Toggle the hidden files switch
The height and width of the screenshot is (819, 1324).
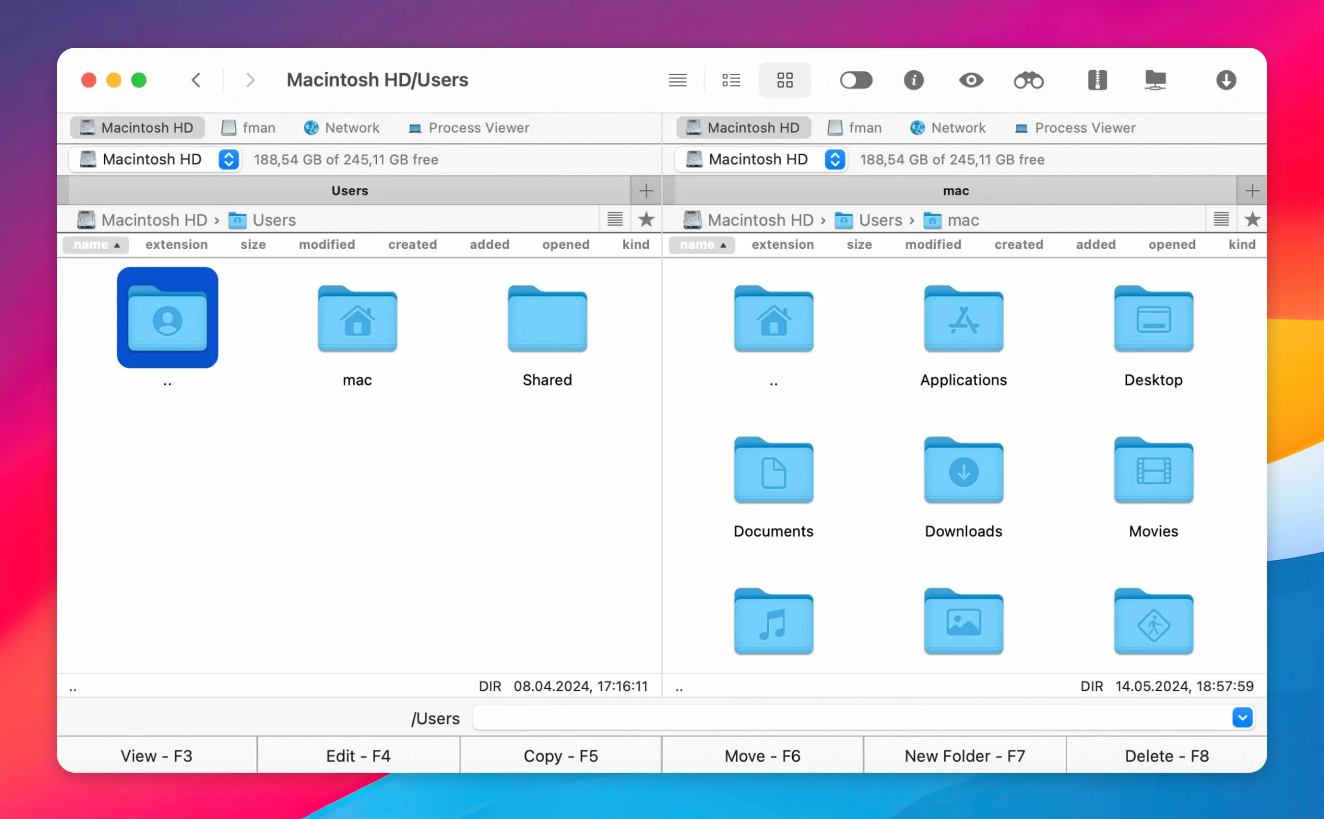coord(856,80)
